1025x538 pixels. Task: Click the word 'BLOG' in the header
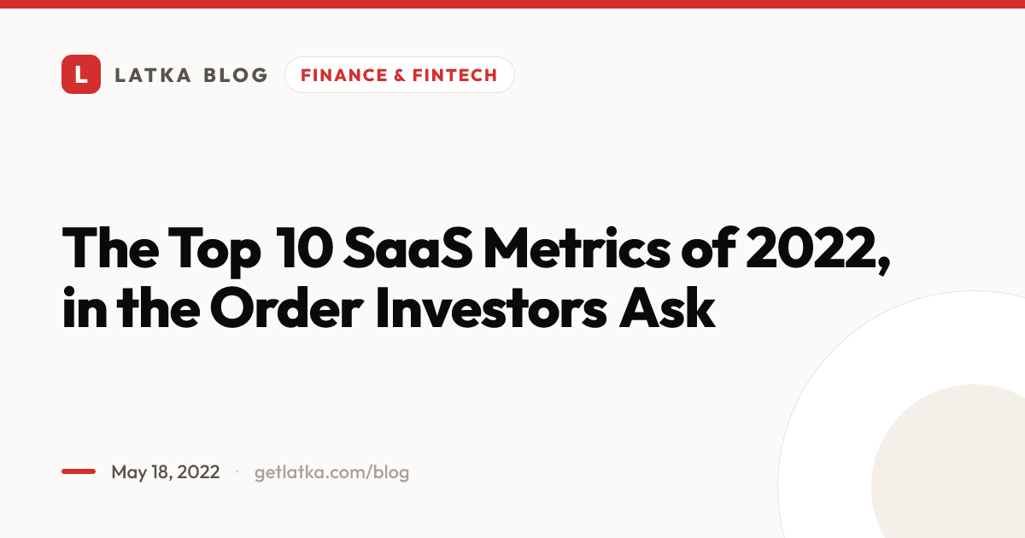click(x=236, y=75)
